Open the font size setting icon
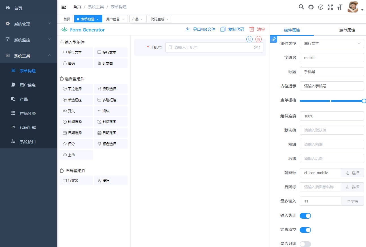 pyautogui.click(x=340, y=7)
